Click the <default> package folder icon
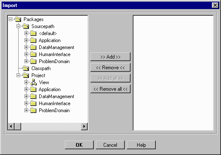 pyautogui.click(x=33, y=33)
